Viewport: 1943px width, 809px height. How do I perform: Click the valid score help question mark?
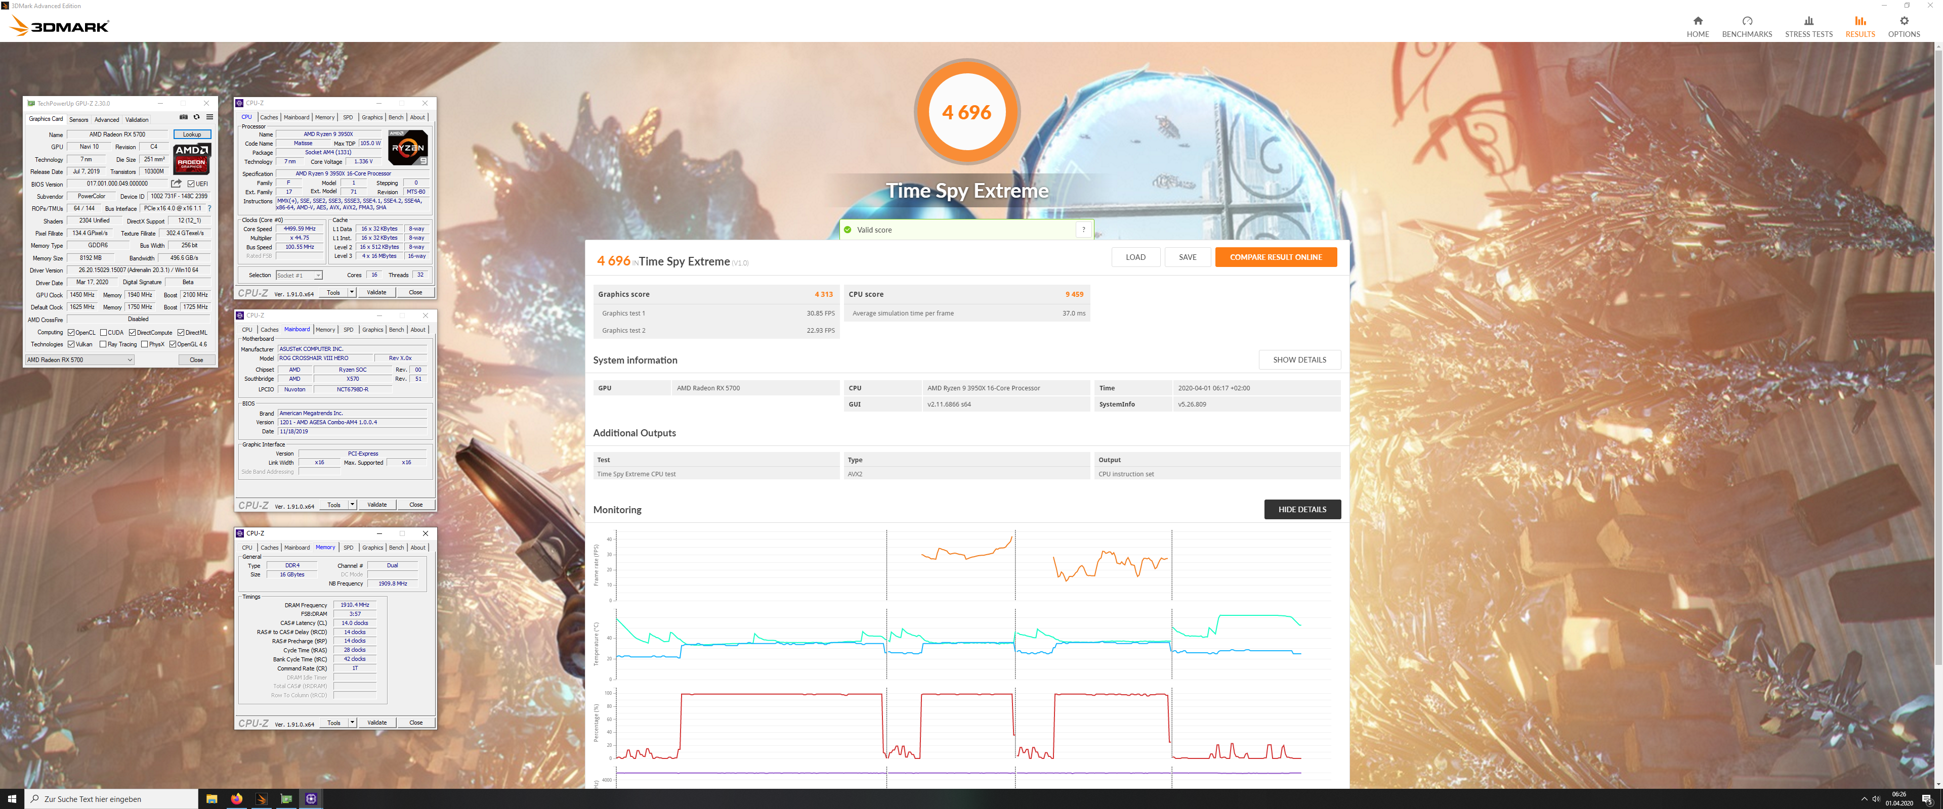click(x=1084, y=230)
